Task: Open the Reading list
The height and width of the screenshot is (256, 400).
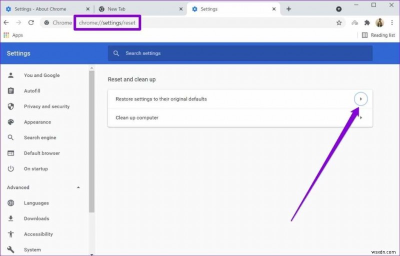Action: pyautogui.click(x=378, y=35)
